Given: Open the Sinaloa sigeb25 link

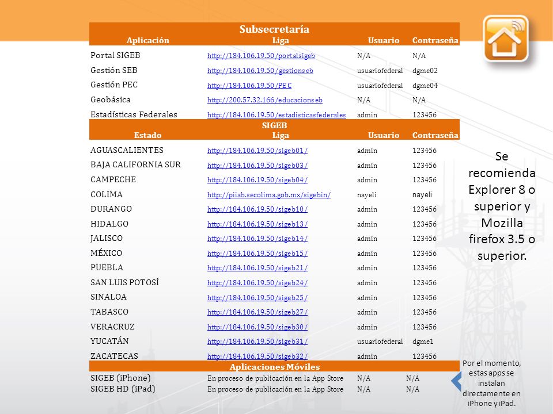Looking at the screenshot, I should point(257,298).
